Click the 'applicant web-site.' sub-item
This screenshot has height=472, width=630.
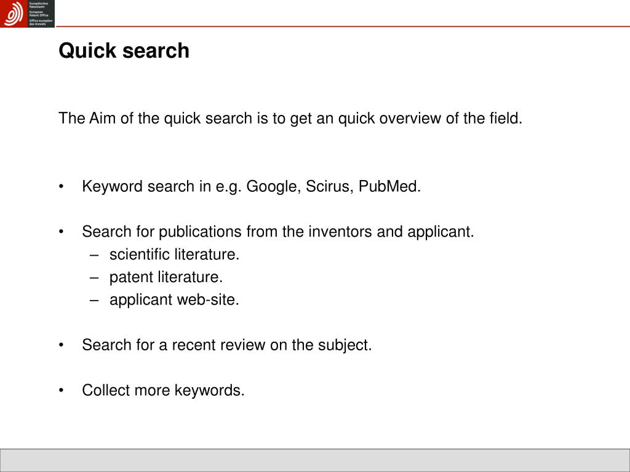[x=174, y=300]
